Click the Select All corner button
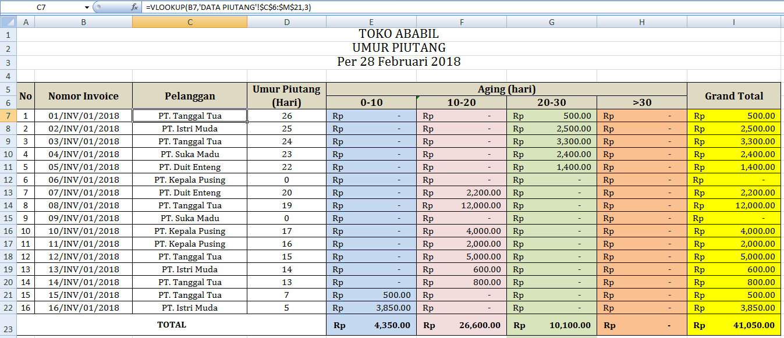The width and height of the screenshot is (784, 338). (x=6, y=22)
